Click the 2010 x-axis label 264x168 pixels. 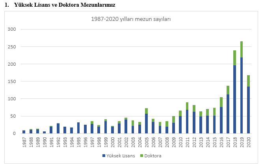tap(180, 142)
